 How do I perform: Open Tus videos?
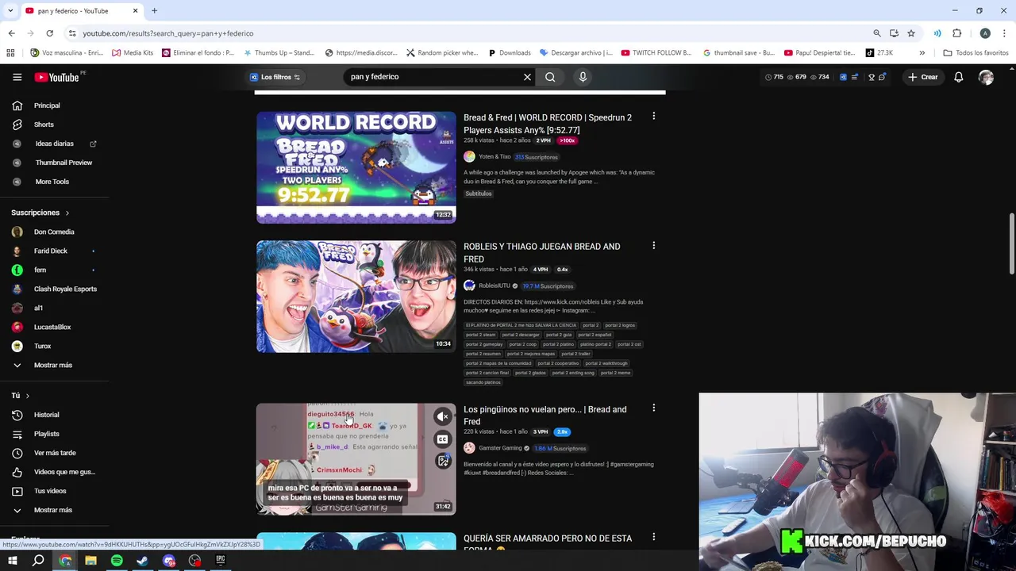50,491
